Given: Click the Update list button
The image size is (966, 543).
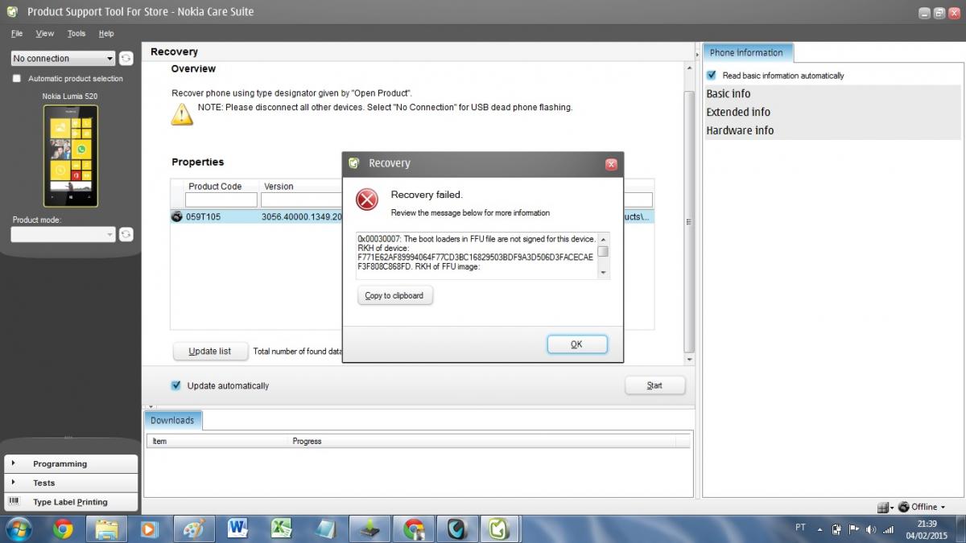Looking at the screenshot, I should point(209,351).
